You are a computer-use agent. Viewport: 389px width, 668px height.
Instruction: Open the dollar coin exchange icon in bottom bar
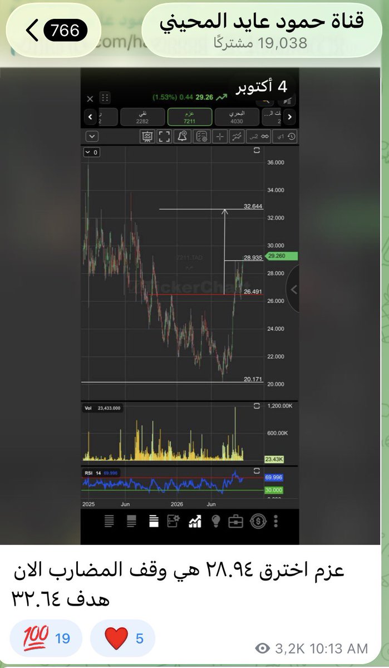(x=258, y=521)
